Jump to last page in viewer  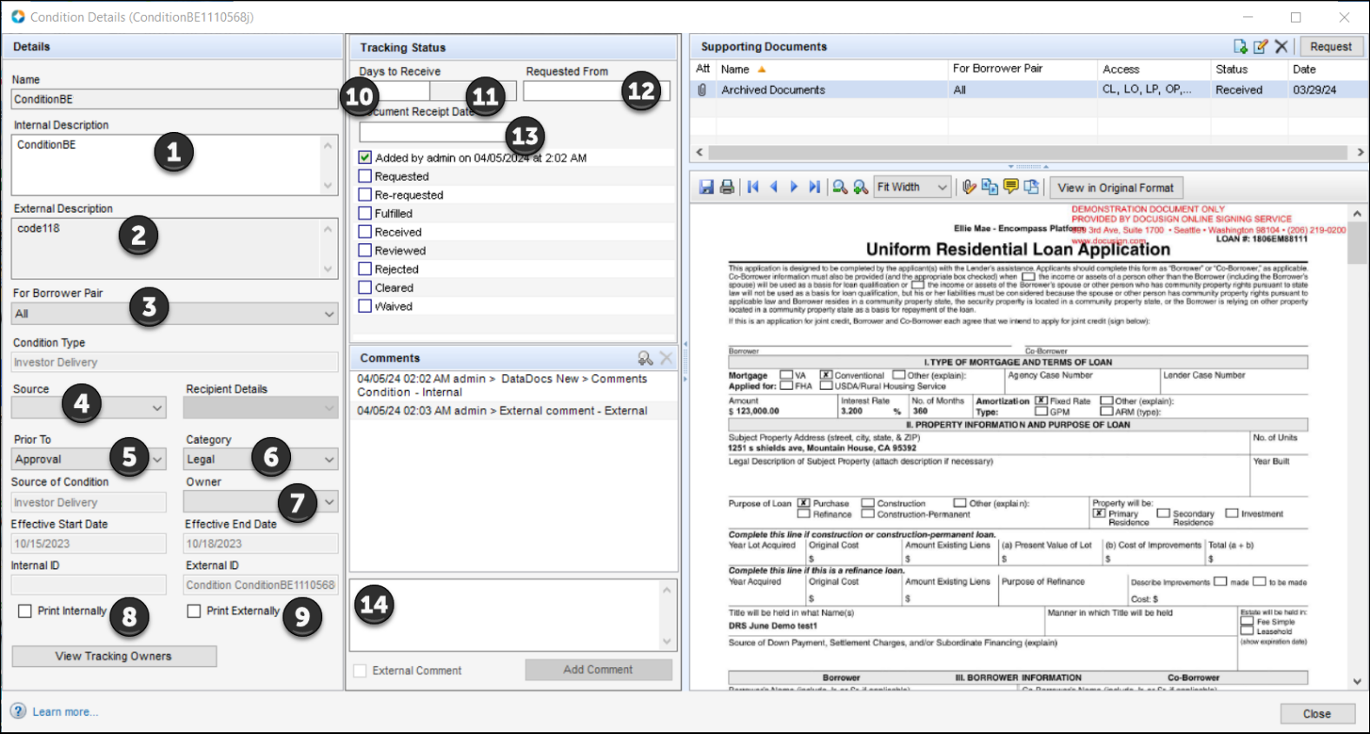tap(814, 187)
